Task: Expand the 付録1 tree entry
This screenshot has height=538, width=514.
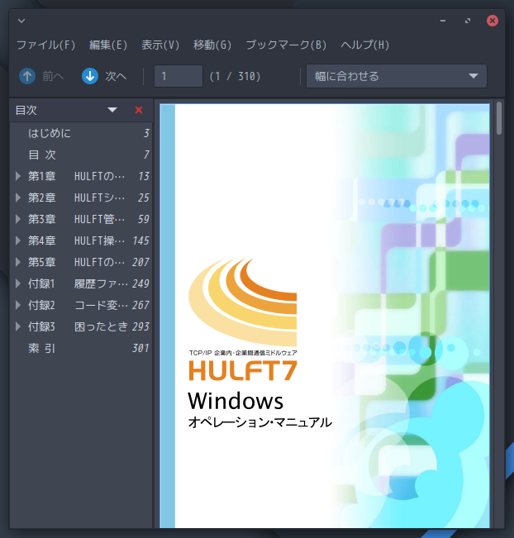Action: [18, 283]
